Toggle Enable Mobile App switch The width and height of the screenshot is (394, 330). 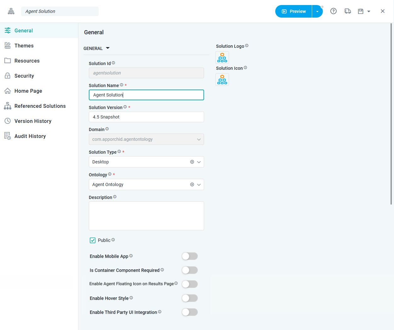[190, 256]
